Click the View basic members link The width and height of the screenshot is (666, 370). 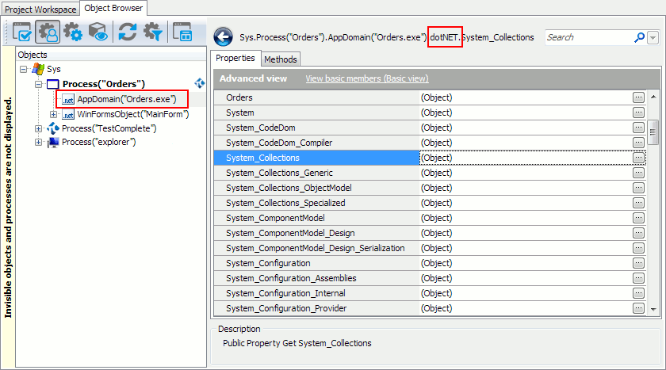click(x=366, y=78)
